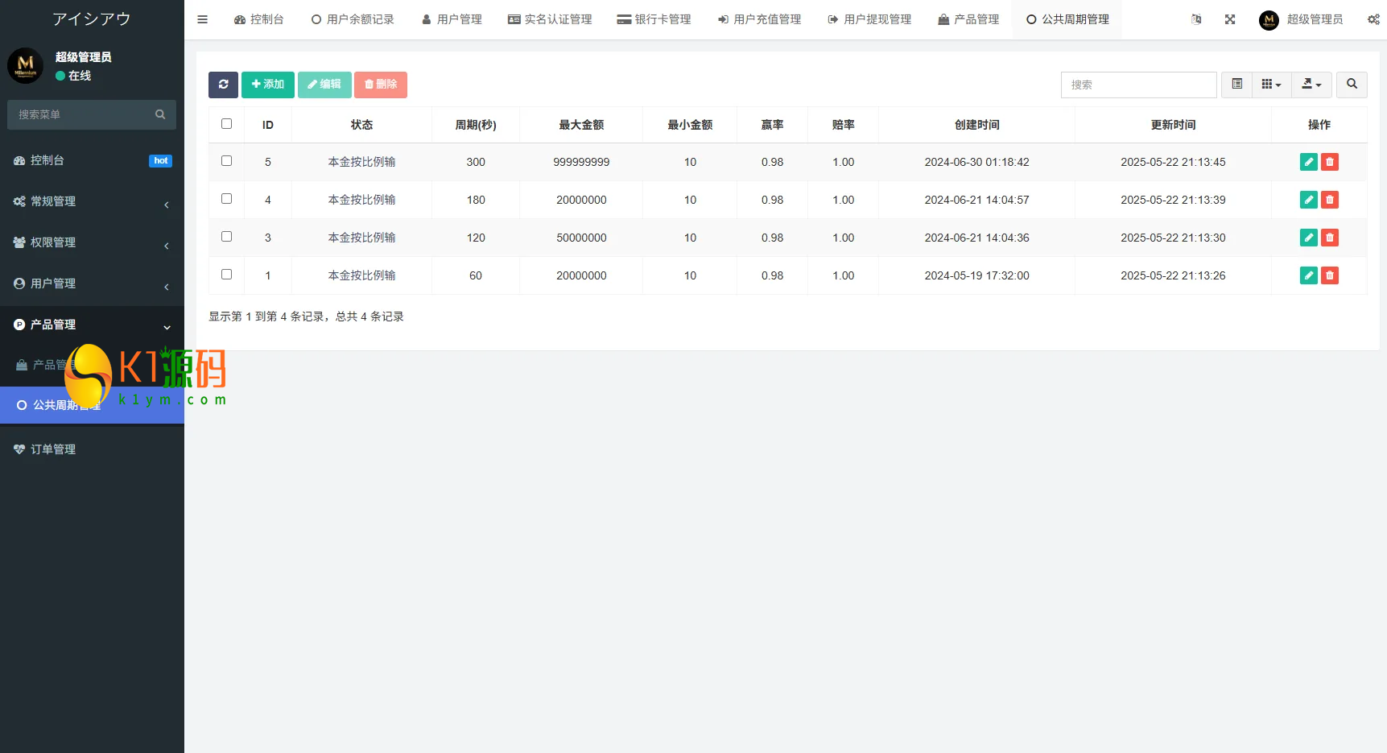Focus the table 搜索 input field
This screenshot has height=753, width=1387.
[x=1138, y=85]
